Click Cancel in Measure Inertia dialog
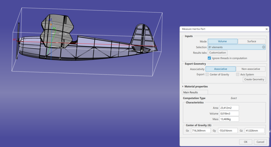The image size is (271, 147). coord(260,142)
